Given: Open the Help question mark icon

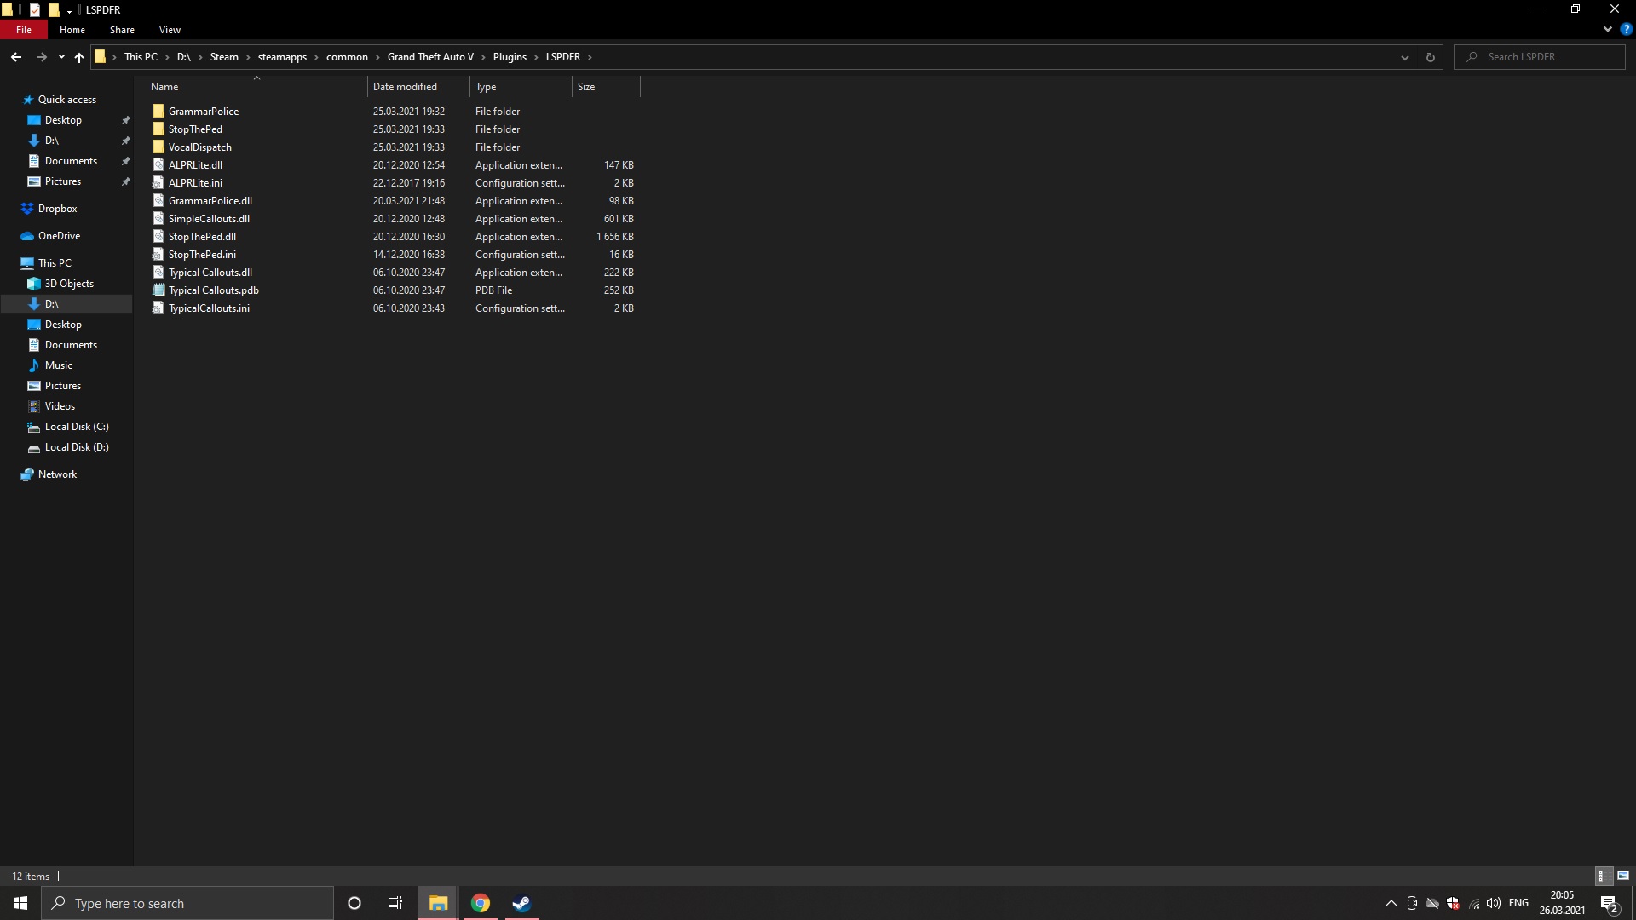Looking at the screenshot, I should point(1626,29).
